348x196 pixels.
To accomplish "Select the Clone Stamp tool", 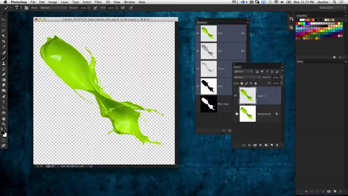I will 4,63.
